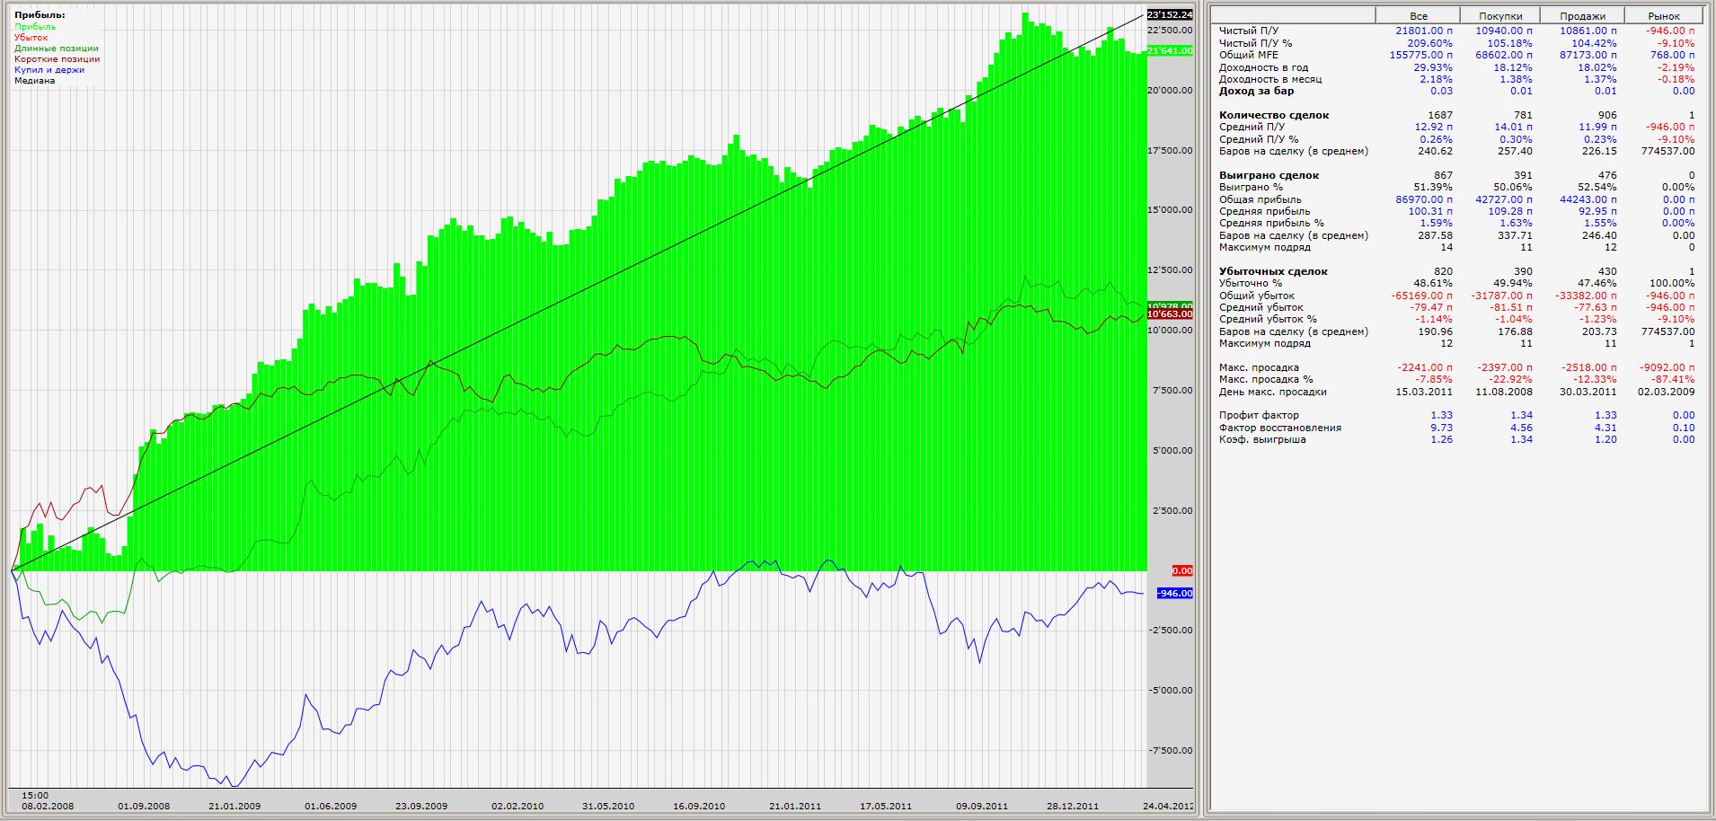
Task: Click the 15:00 time label under chart
Action: point(35,796)
